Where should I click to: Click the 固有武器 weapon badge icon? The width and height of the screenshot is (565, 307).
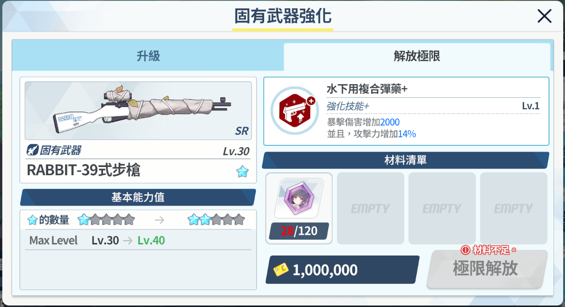(32, 150)
